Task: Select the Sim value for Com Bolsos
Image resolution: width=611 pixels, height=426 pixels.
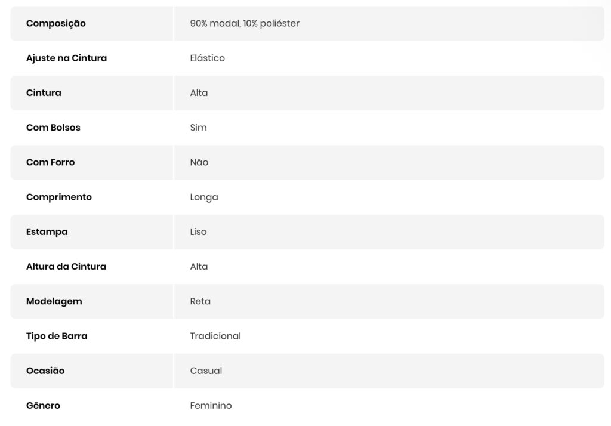Action: (198, 128)
